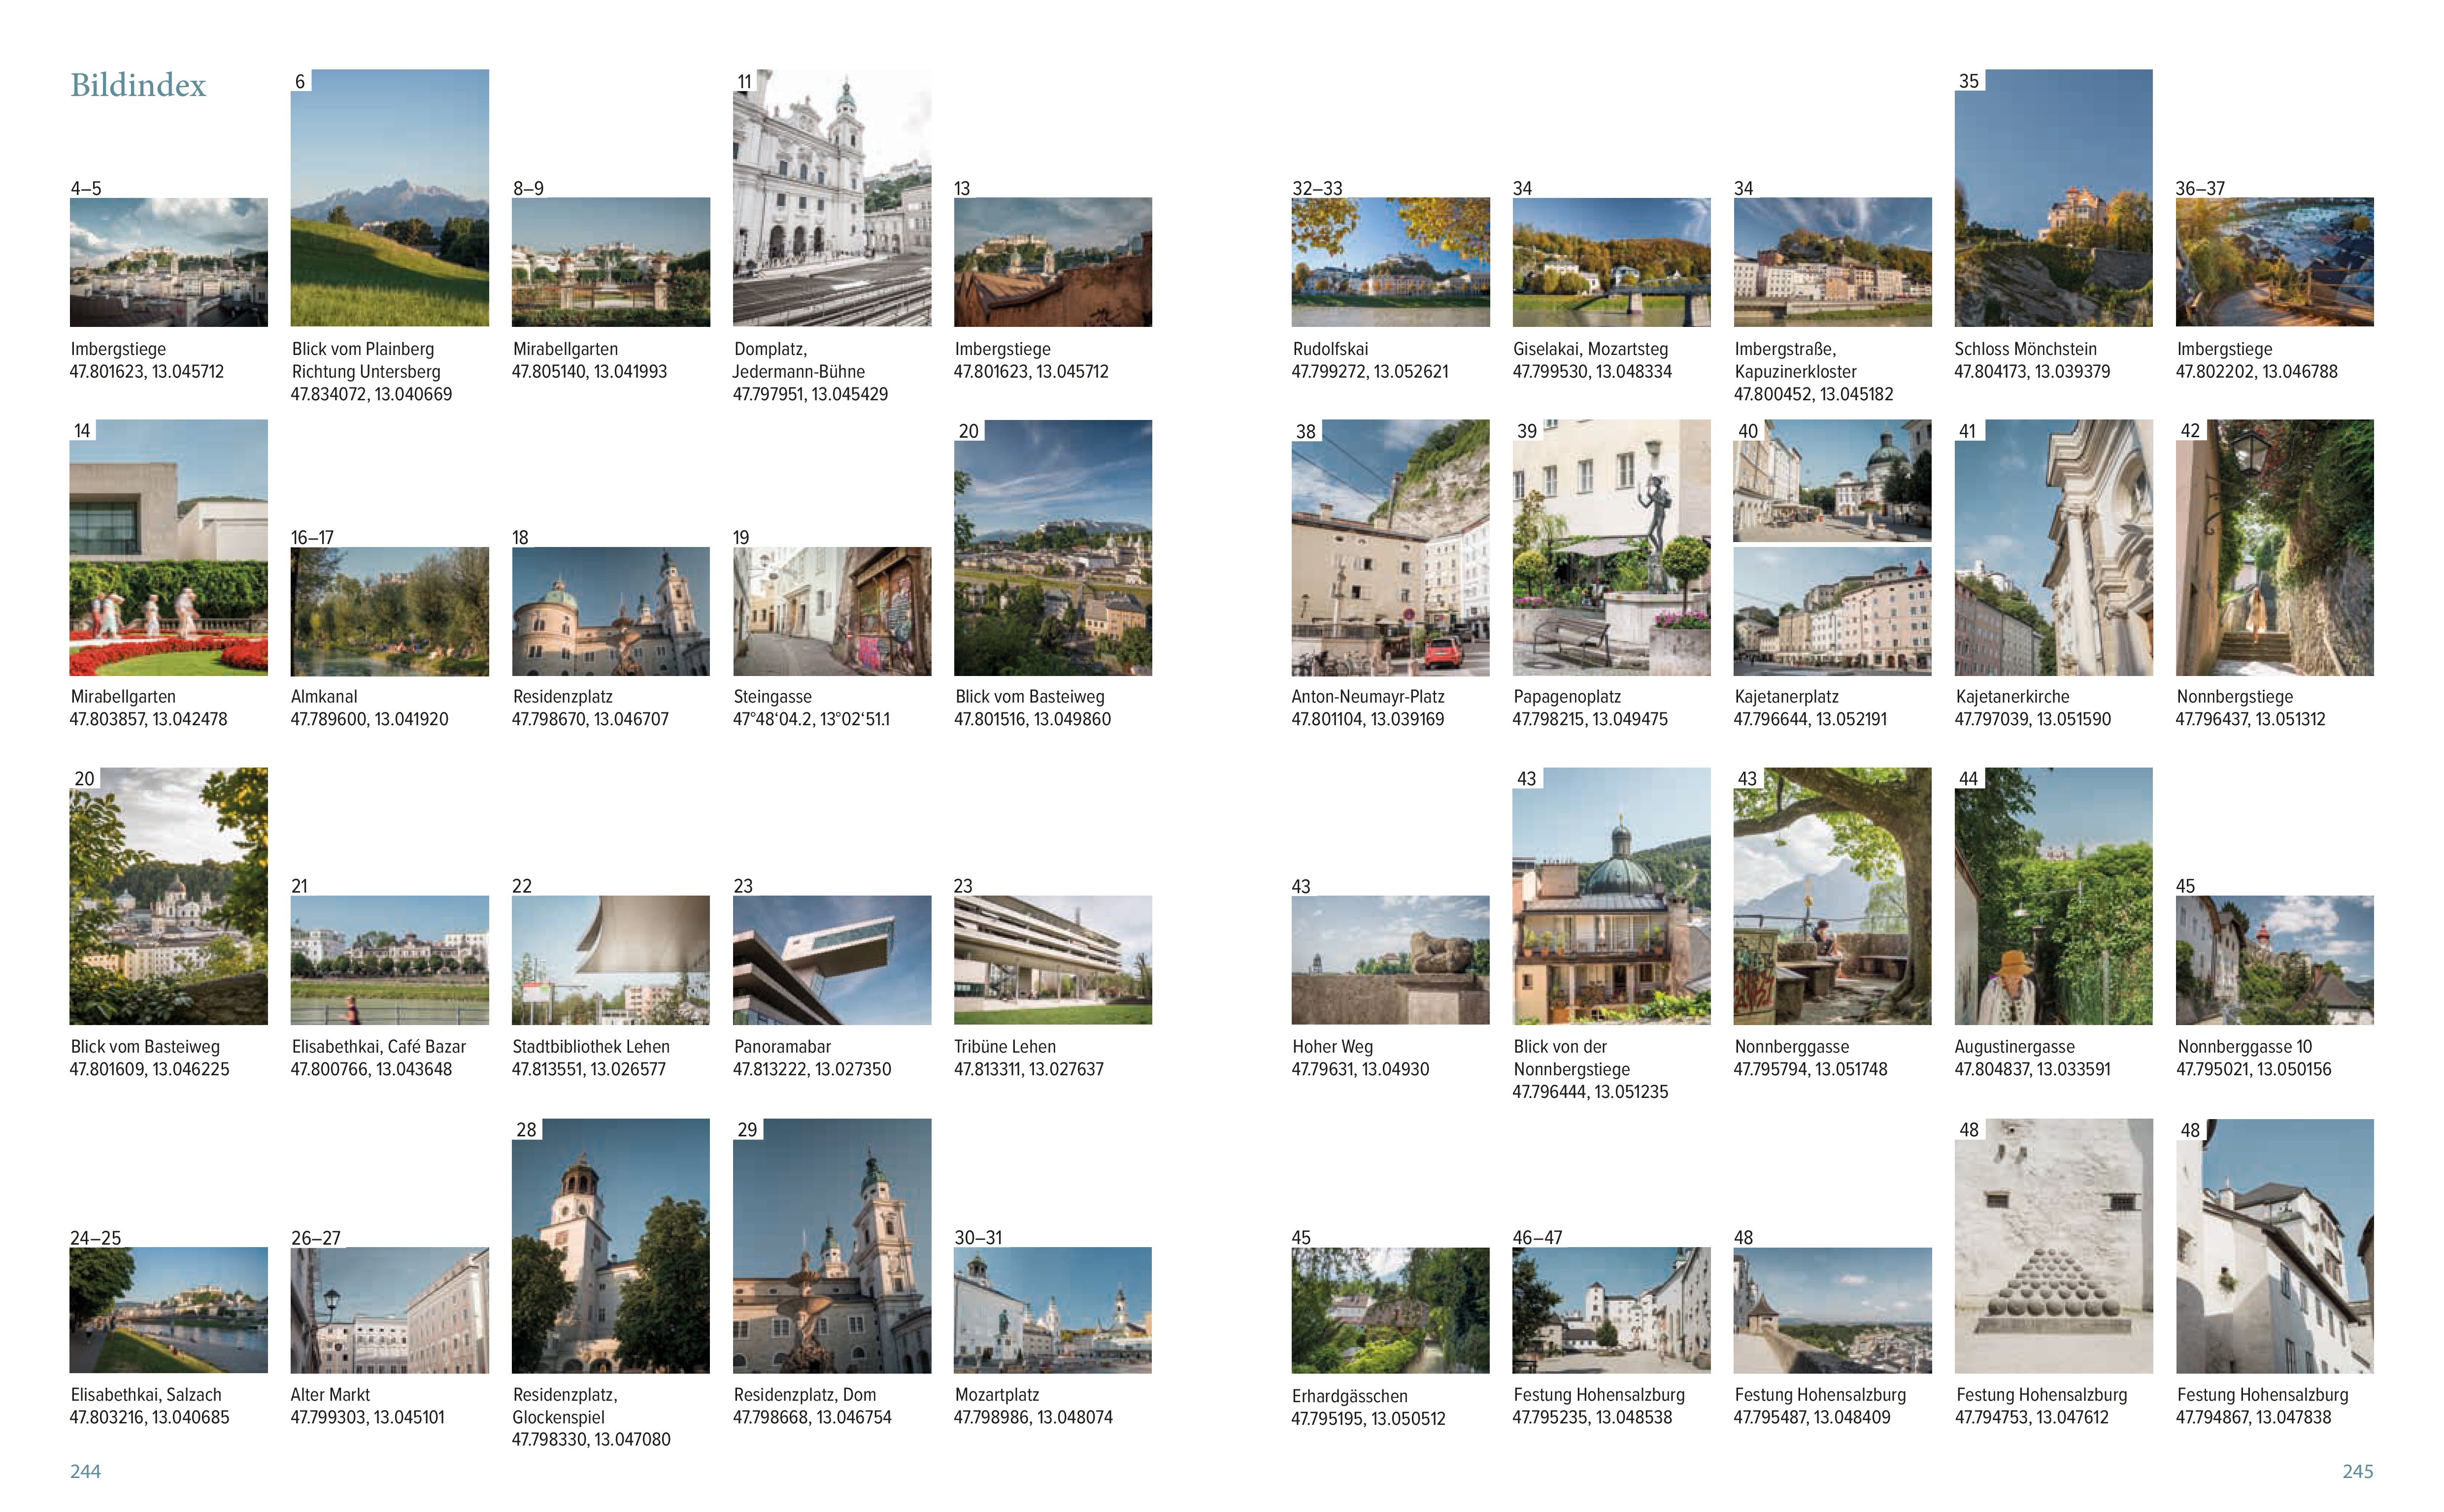Screen dimensions: 2444x1512
Task: Click page number 244
Action: (x=85, y=1471)
